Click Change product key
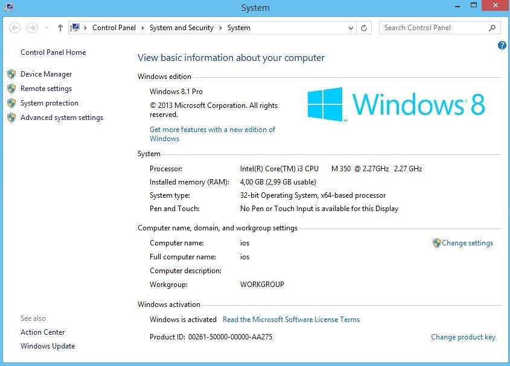510x366 pixels. click(x=463, y=337)
